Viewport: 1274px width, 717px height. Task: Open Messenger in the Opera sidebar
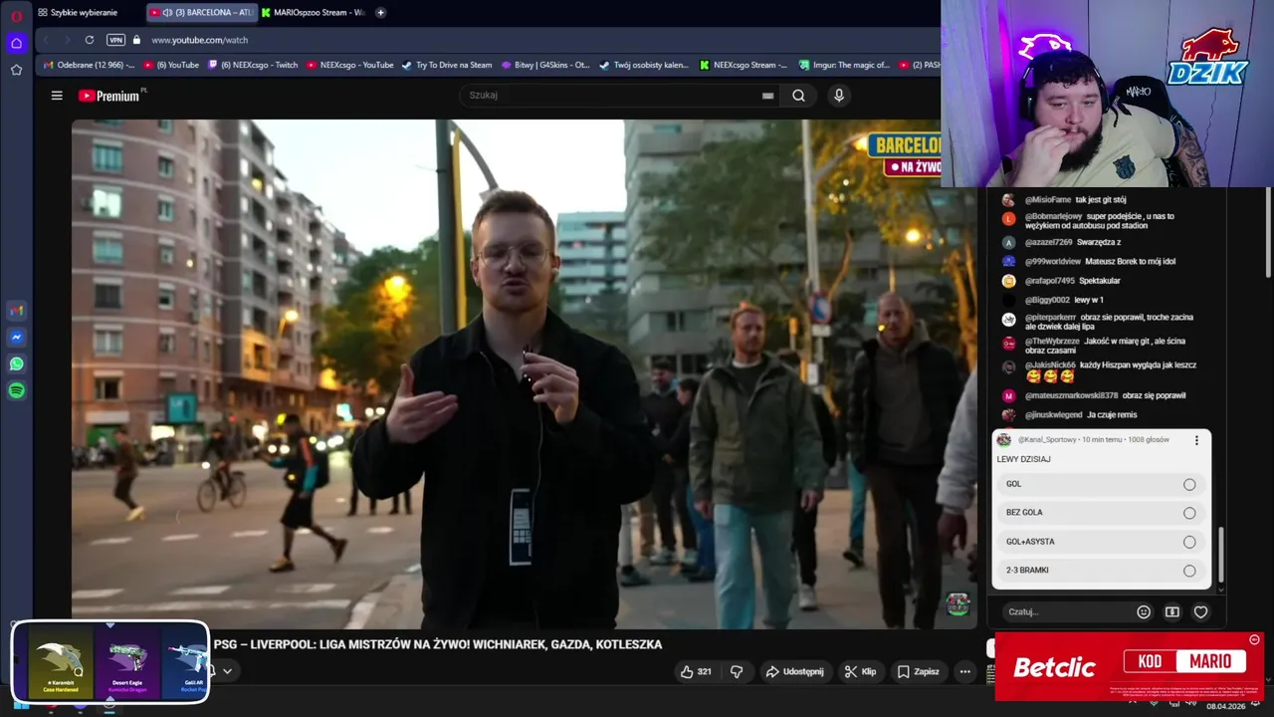[x=16, y=338]
